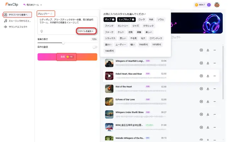The height and width of the screenshot is (142, 248).
Task: Click circular icon left of download for Whispers Under Starlit Skies
Action: (x=201, y=114)
